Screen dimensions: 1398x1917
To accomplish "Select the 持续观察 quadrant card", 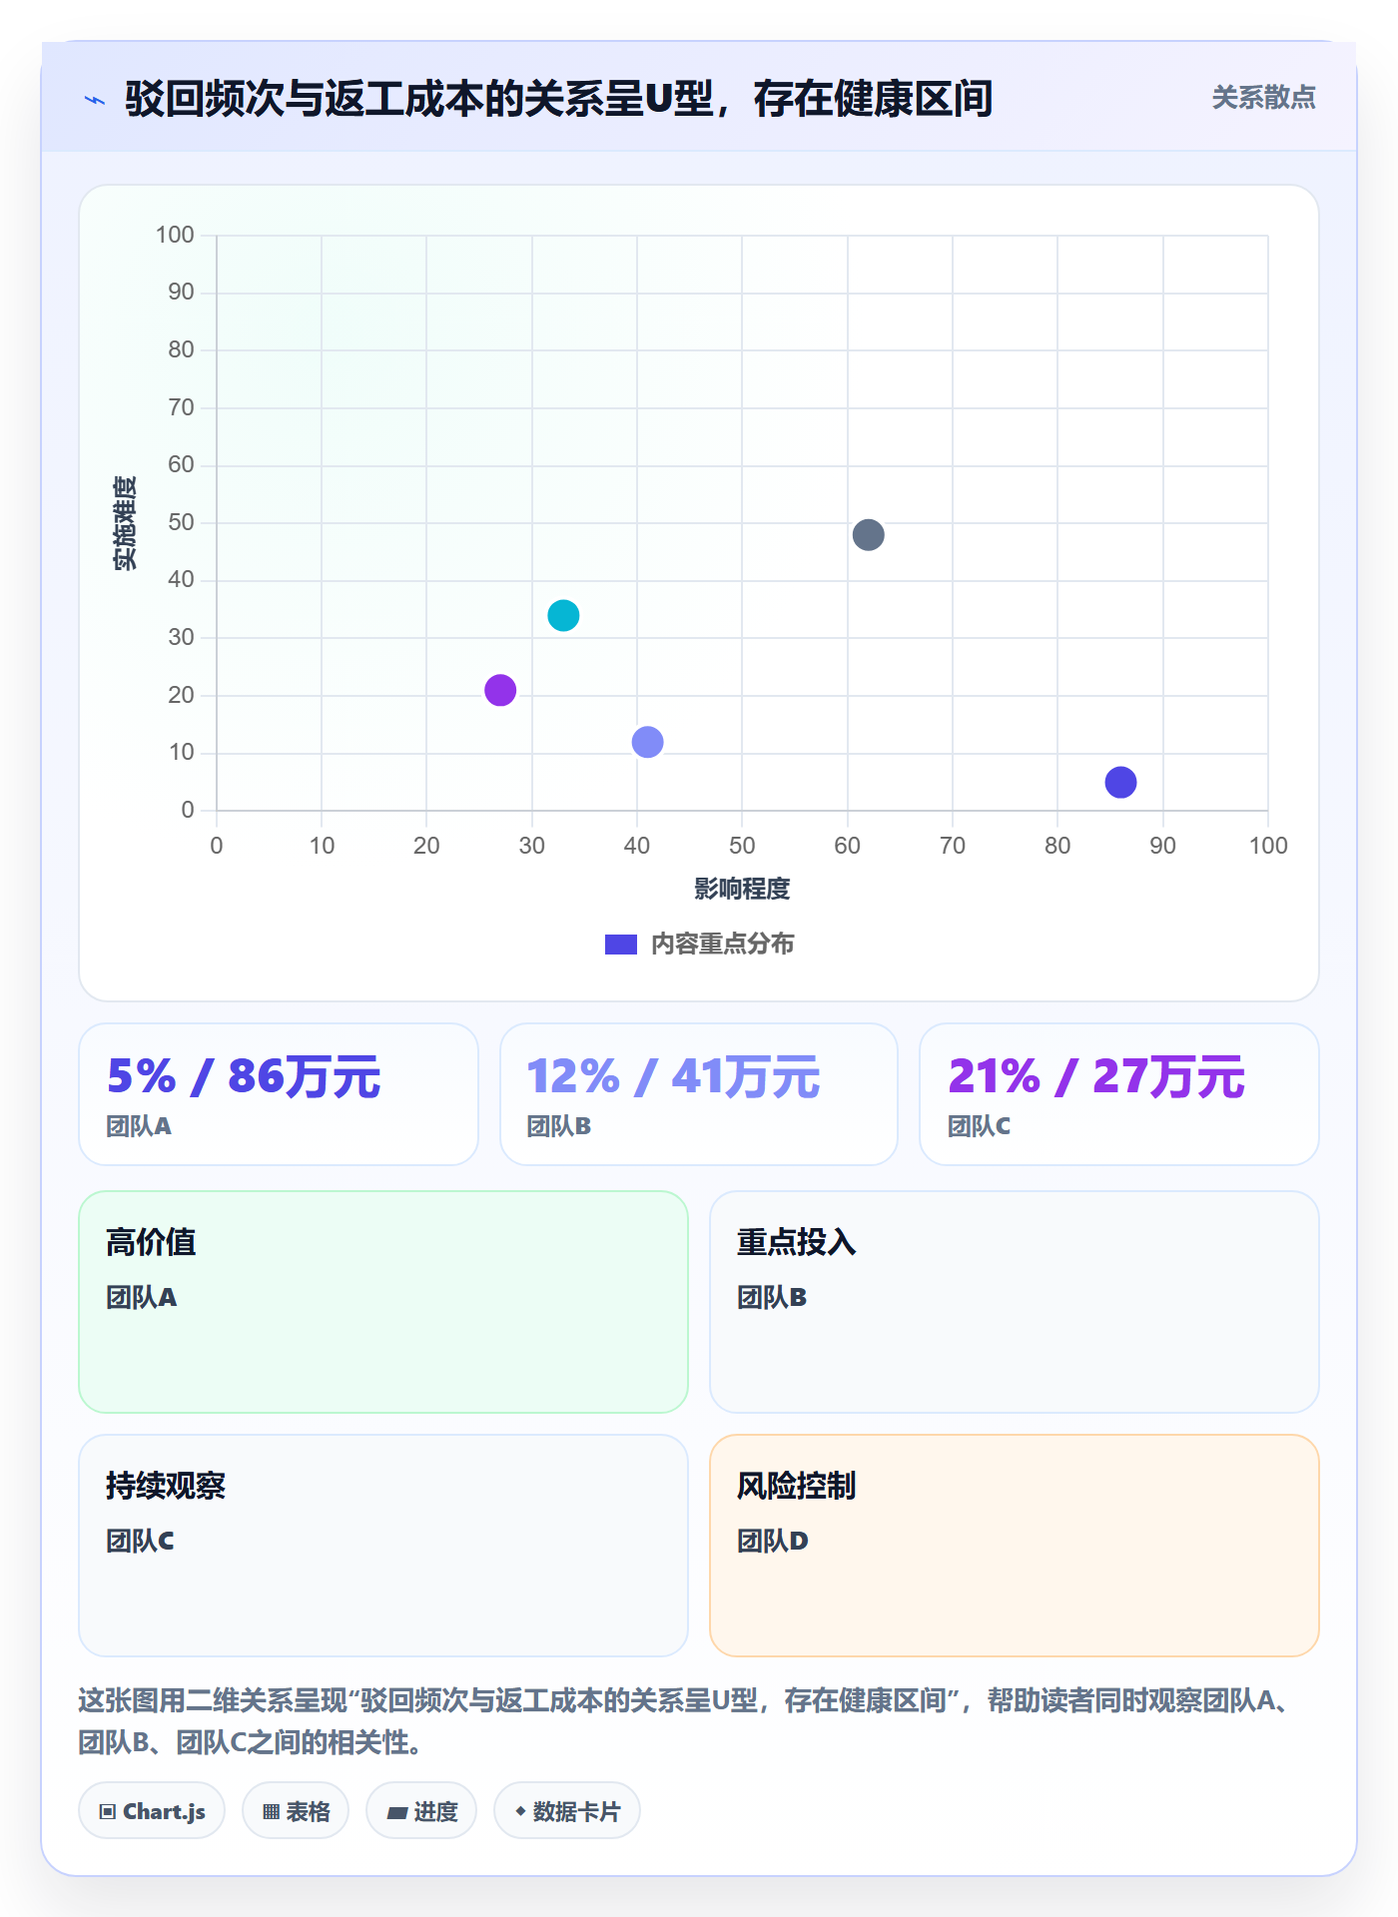I will [383, 1546].
